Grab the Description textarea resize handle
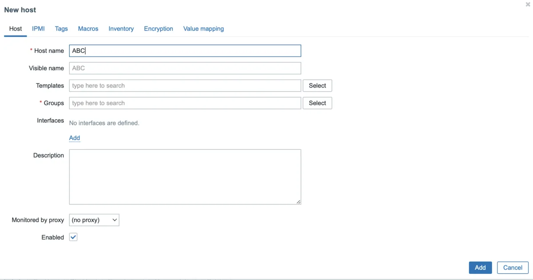Image resolution: width=533 pixels, height=280 pixels. point(298,202)
